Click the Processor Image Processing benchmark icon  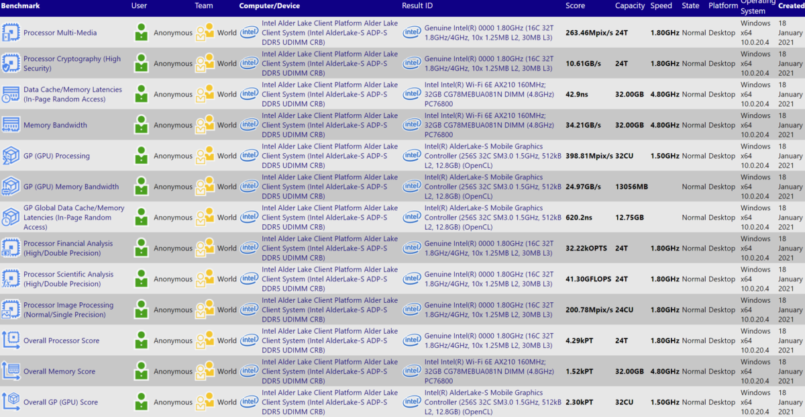click(11, 309)
